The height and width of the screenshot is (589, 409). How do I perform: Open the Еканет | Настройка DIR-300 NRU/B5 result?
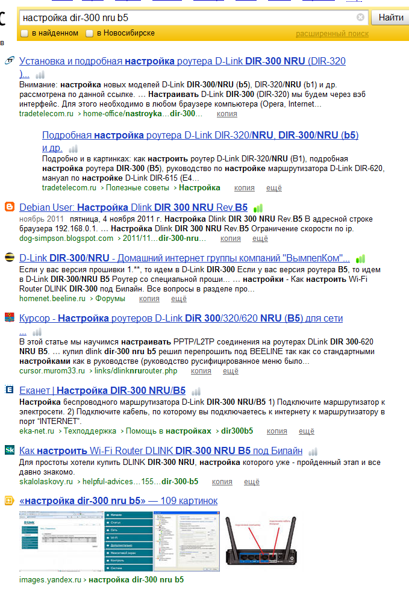coord(102,391)
